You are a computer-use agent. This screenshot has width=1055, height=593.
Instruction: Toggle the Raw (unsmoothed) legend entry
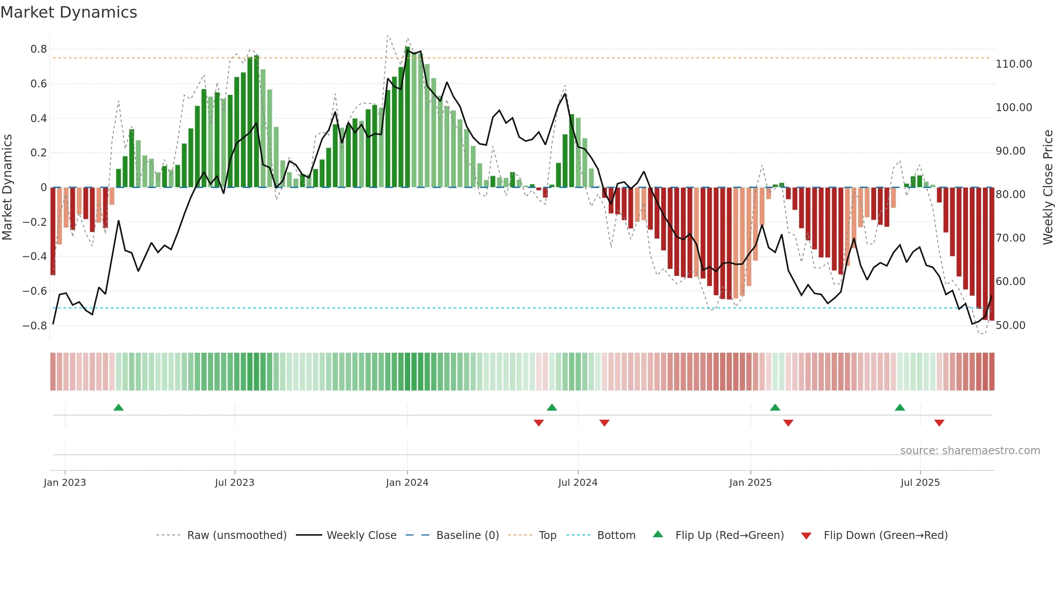[x=221, y=535]
